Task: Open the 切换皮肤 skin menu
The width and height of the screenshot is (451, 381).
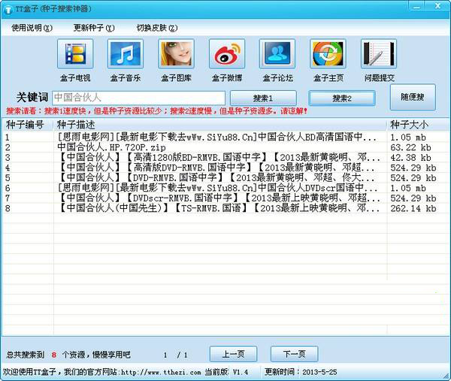Action: [x=157, y=28]
